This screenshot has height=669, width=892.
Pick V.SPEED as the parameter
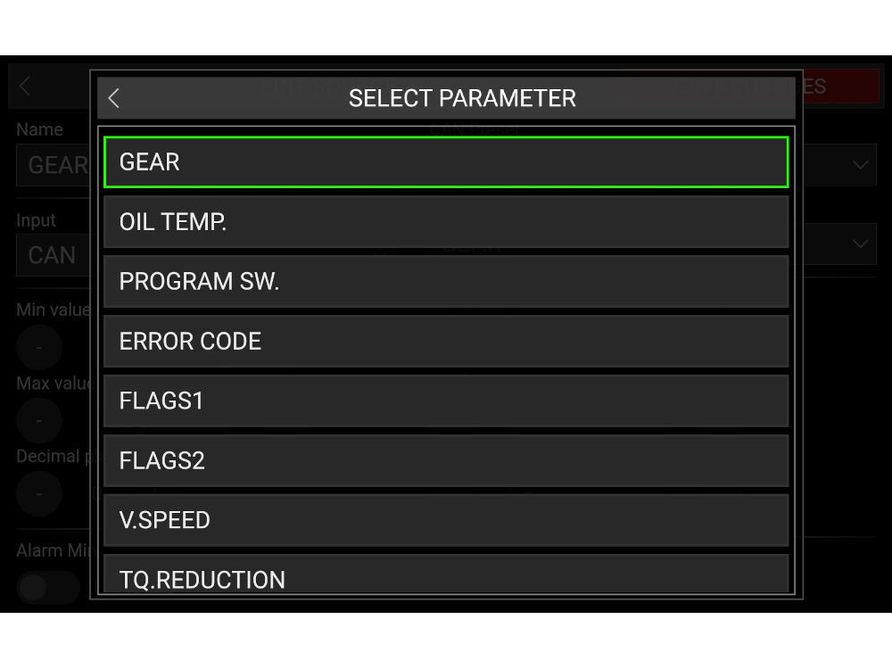click(x=446, y=521)
